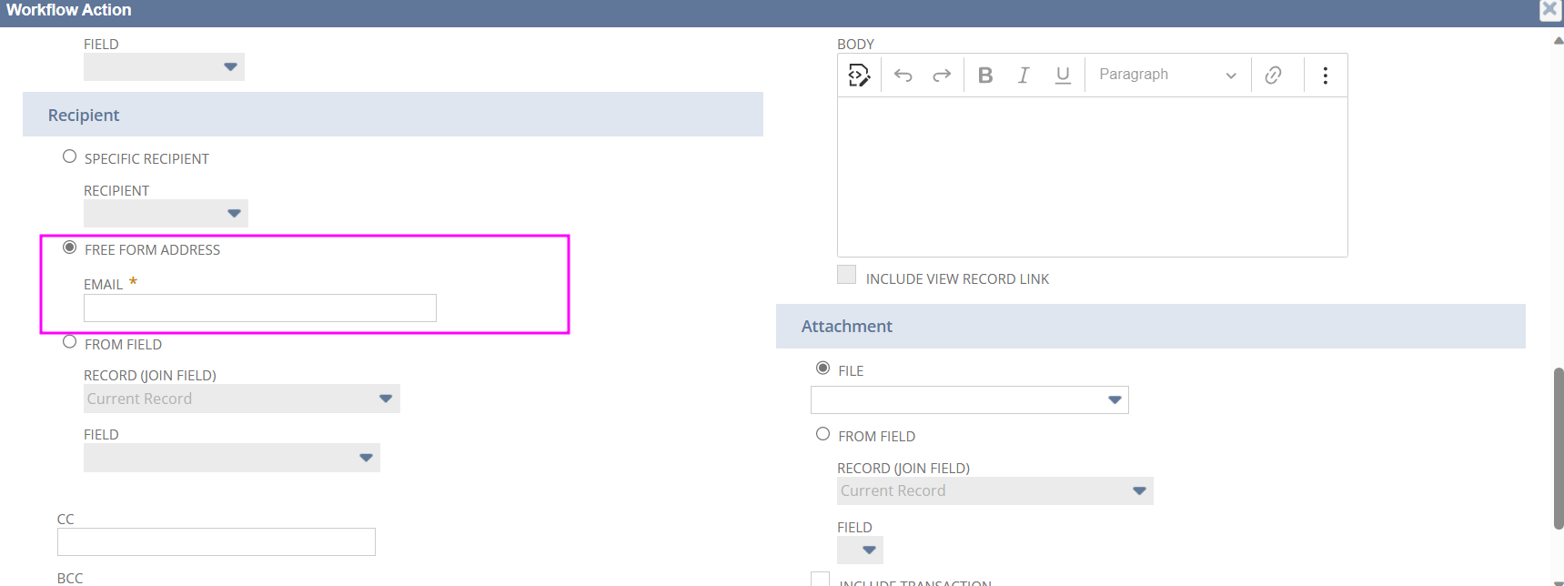Screen dimensions: 1564x586
Task: Click the CC input field
Action: pos(216,541)
